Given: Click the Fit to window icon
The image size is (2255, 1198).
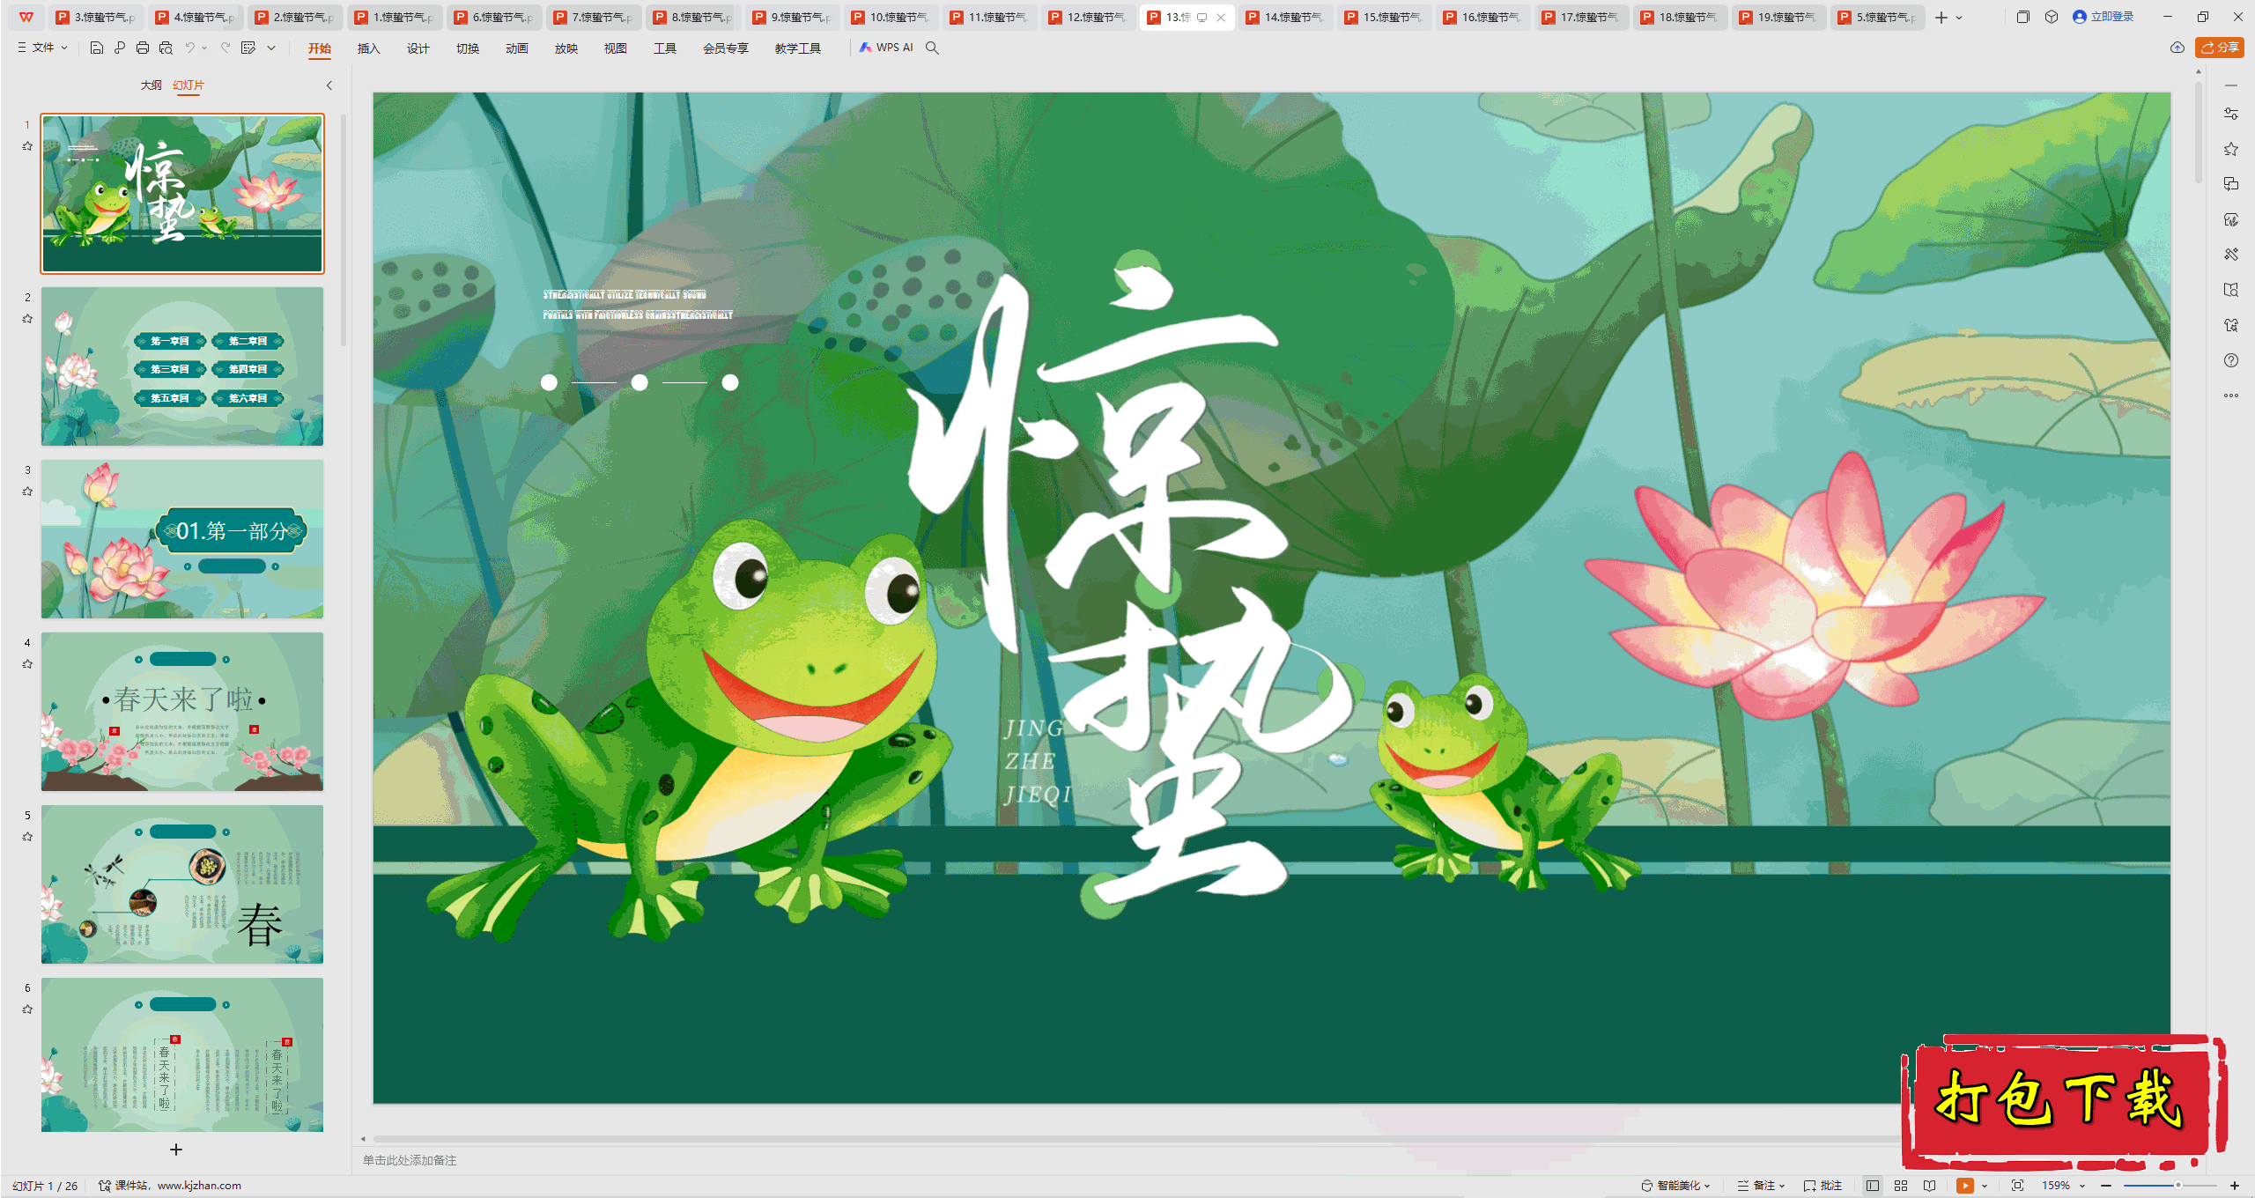Looking at the screenshot, I should point(2018,1186).
